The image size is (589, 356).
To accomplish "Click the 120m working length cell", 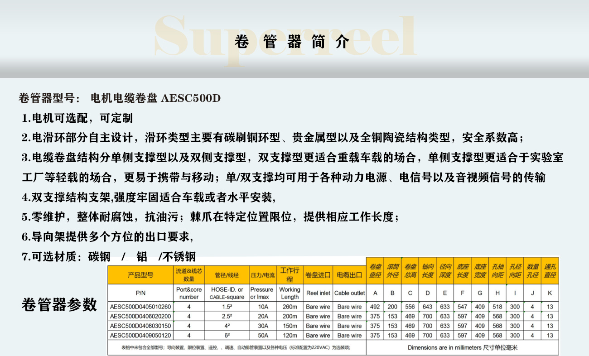I will click(x=290, y=336).
